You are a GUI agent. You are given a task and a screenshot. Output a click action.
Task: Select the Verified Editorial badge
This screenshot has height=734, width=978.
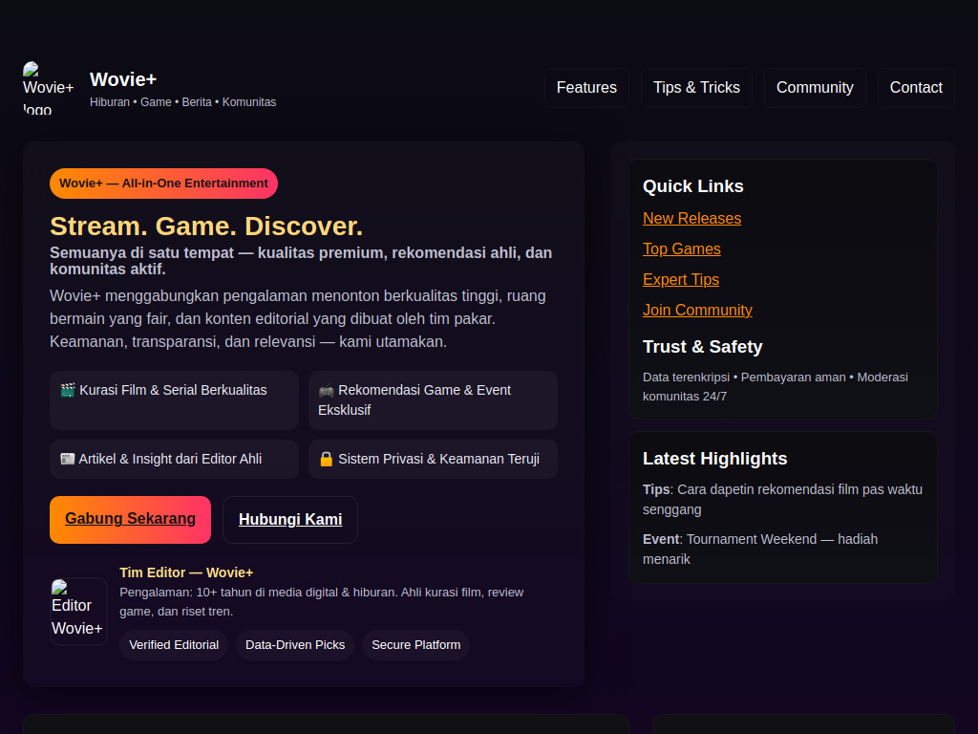pos(174,645)
